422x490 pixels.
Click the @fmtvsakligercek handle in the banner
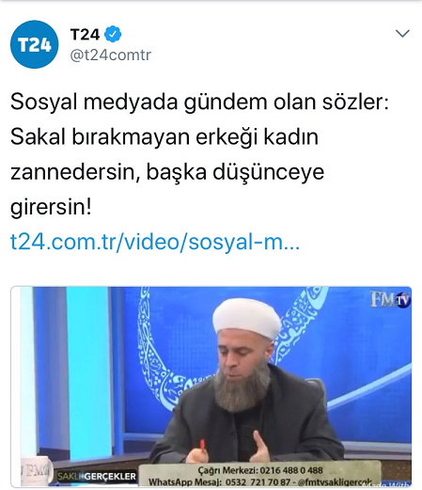click(x=335, y=482)
